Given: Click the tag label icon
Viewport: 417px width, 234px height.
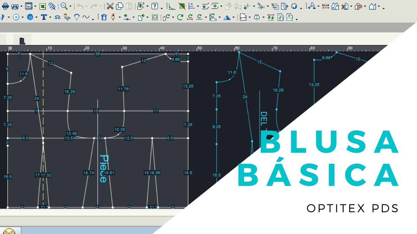Looking at the screenshot, I should click(52, 6).
